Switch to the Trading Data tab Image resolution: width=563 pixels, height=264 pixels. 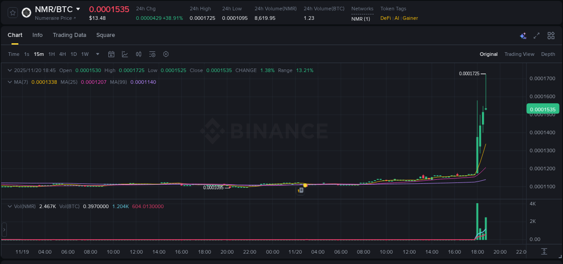click(x=69, y=35)
